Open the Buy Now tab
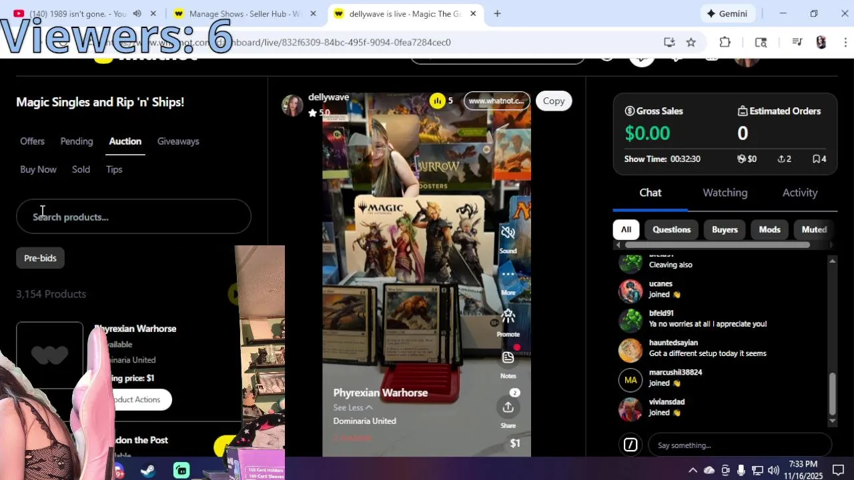 pos(38,169)
